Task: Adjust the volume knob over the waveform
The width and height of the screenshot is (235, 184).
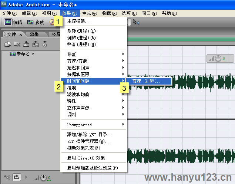Action: [x=218, y=59]
